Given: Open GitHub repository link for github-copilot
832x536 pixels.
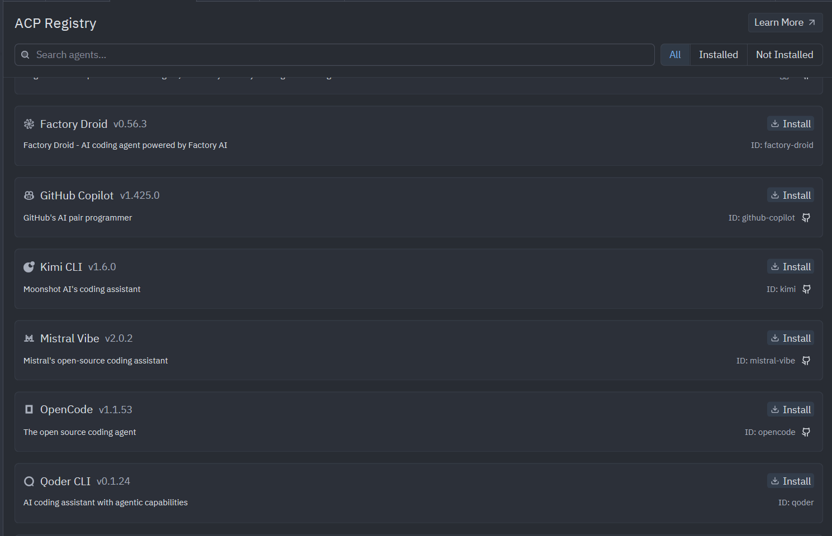Looking at the screenshot, I should click(806, 218).
